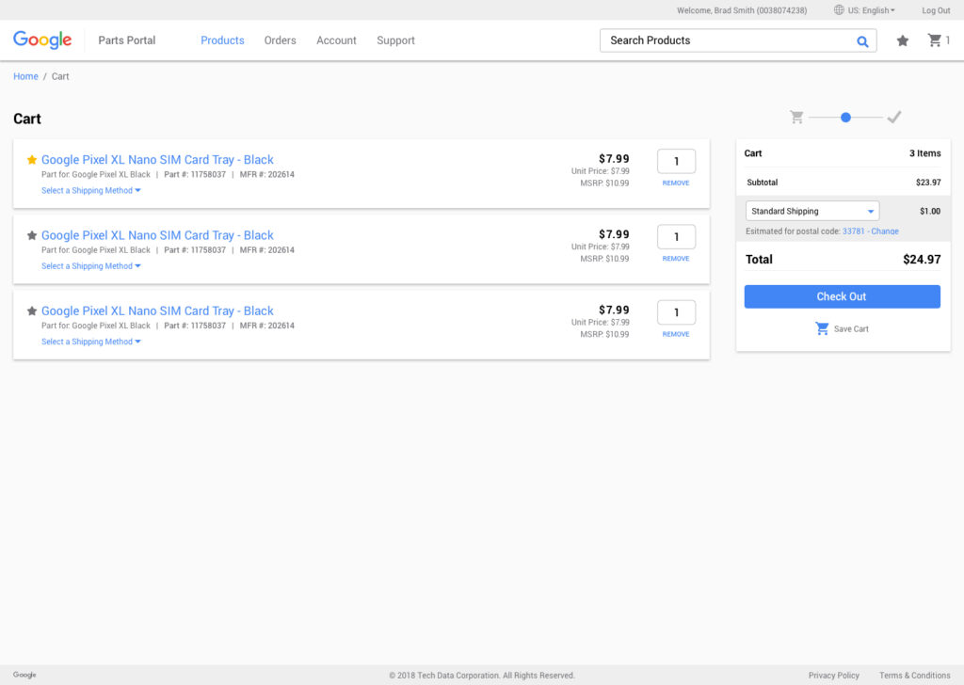This screenshot has height=685, width=964.
Task: Expand Select a Shipping Method on second item
Action: tap(91, 266)
